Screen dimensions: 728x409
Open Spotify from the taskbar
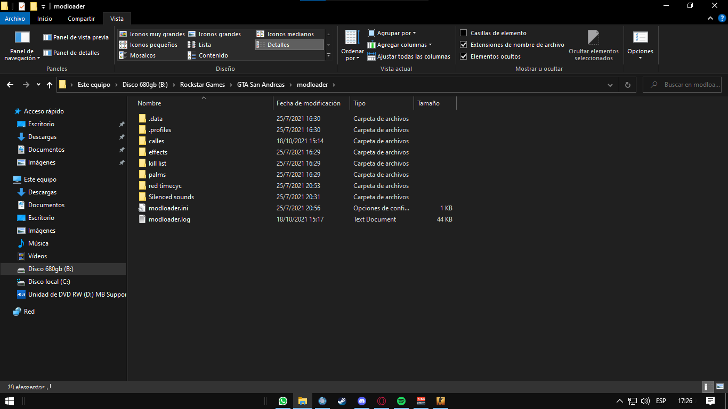pyautogui.click(x=401, y=401)
